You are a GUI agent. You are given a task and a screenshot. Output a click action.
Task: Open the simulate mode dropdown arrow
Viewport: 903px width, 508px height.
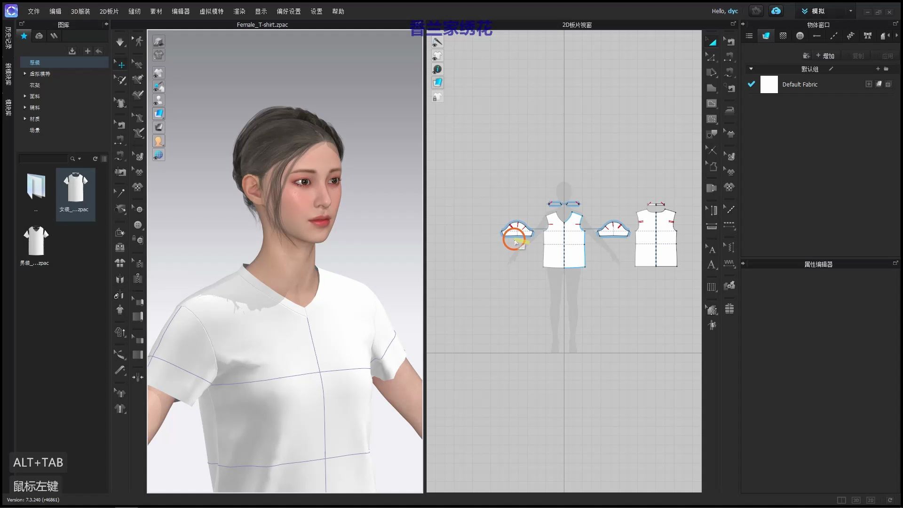pyautogui.click(x=850, y=10)
